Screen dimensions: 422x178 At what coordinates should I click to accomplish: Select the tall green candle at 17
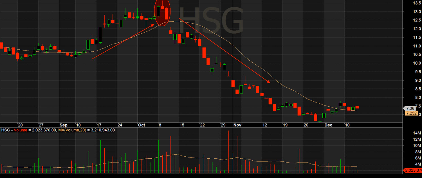100,35
